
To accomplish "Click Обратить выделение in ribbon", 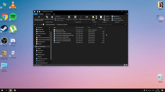I will 117,20.
